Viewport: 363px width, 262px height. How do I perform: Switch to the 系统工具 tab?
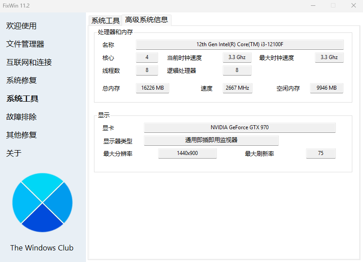tap(105, 20)
